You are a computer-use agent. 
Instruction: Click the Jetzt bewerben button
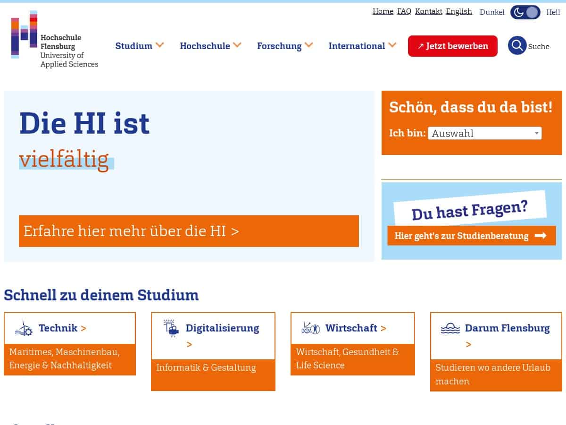pyautogui.click(x=453, y=46)
